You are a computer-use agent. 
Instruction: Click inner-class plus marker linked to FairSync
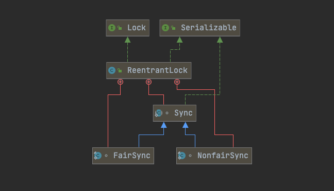click(x=120, y=82)
